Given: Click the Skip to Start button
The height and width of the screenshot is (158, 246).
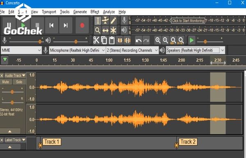Looking at the screenshot, I should coord(52,25).
